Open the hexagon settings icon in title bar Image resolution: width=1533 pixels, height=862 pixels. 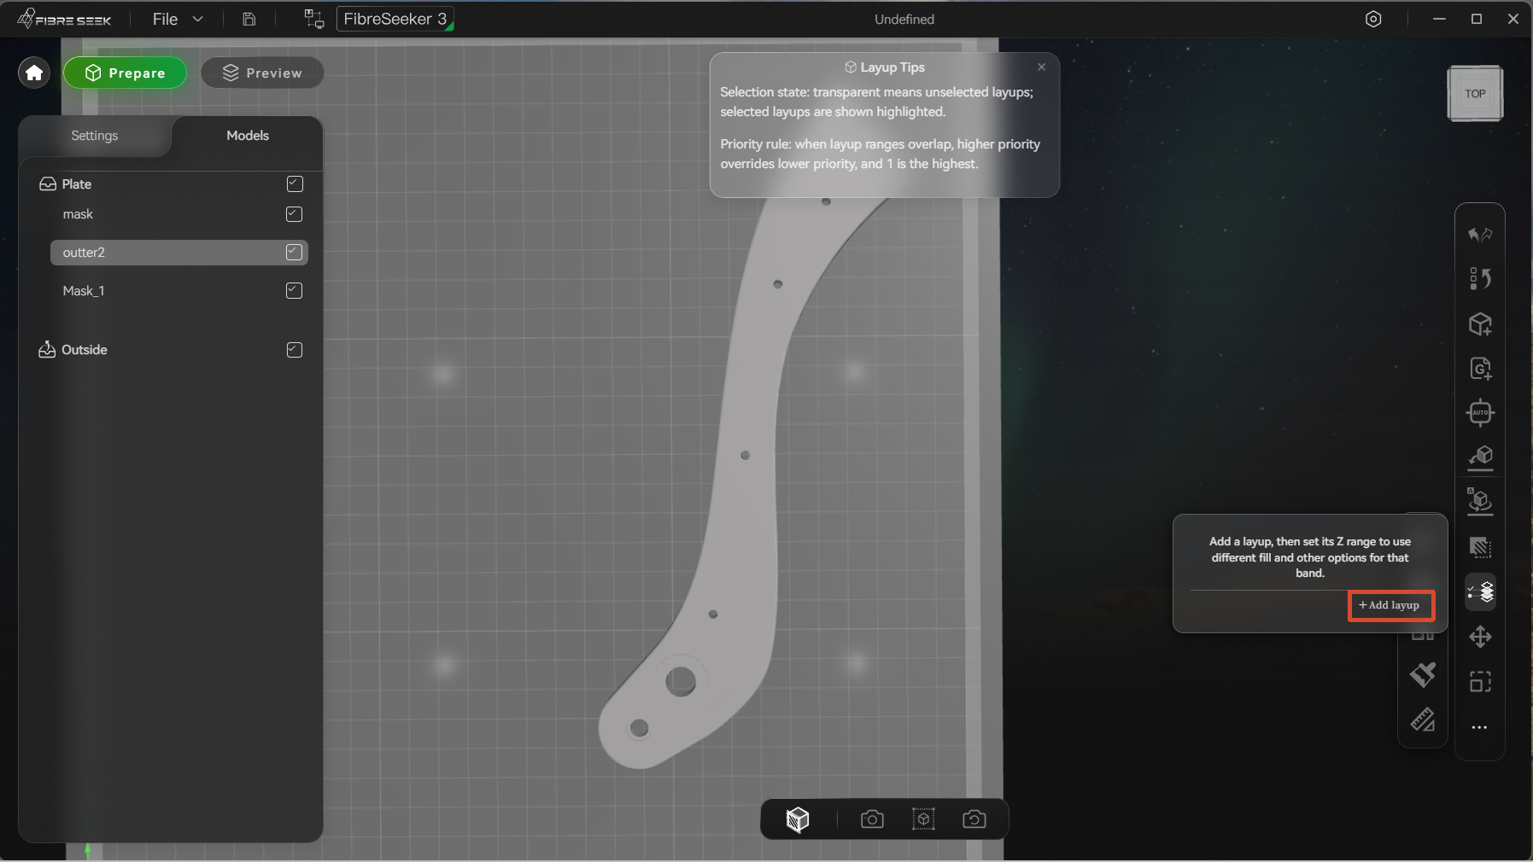[x=1373, y=19]
